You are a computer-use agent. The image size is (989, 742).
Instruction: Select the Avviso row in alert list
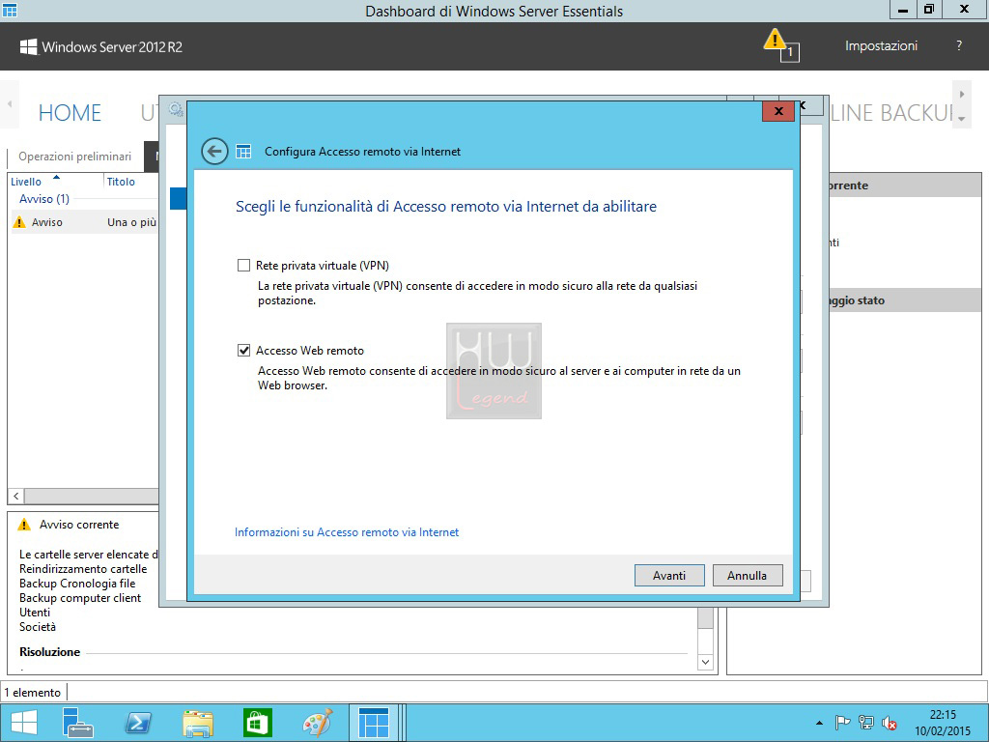point(85,222)
